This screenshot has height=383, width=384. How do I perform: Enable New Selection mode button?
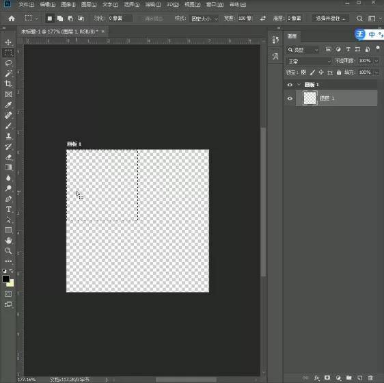(50, 18)
